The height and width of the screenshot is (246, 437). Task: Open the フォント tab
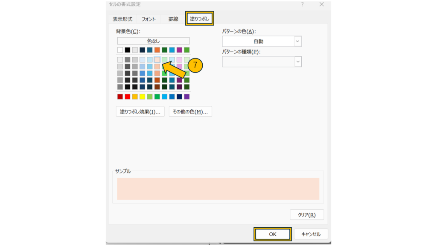point(149,19)
